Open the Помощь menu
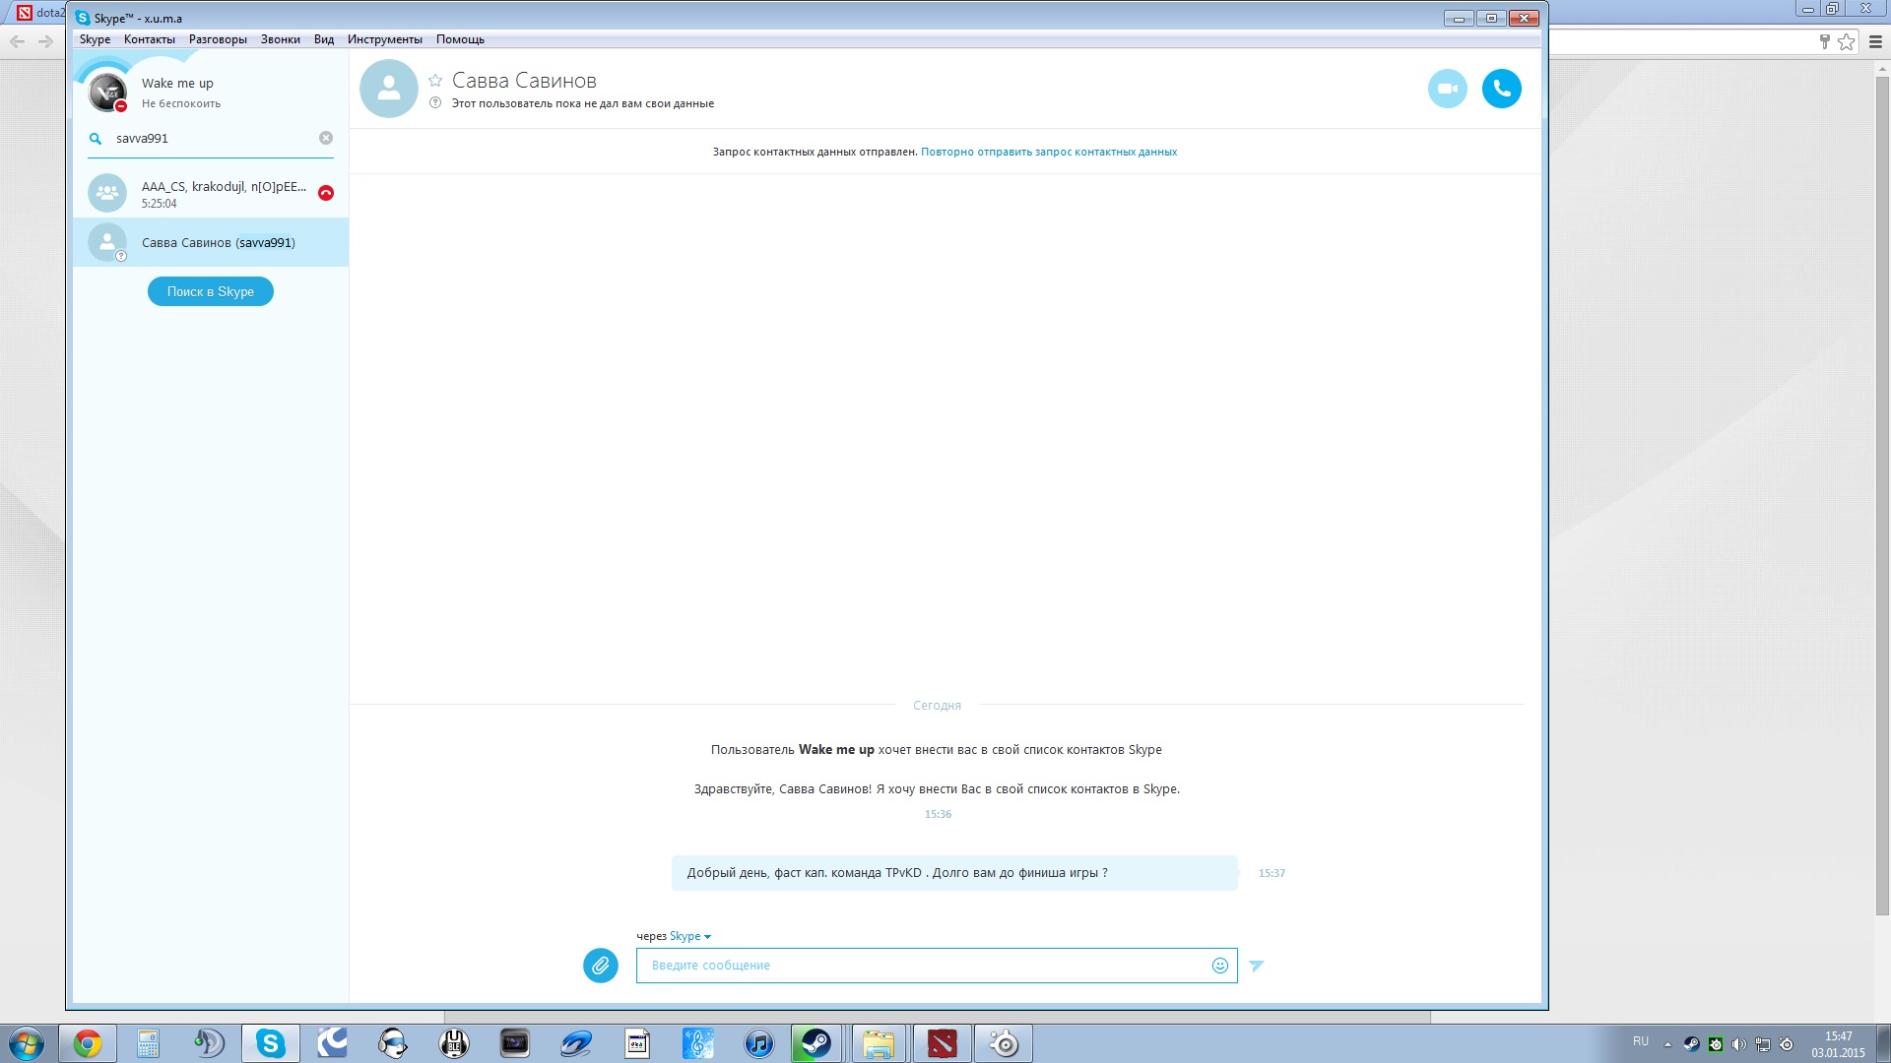1891x1063 pixels. tap(460, 39)
